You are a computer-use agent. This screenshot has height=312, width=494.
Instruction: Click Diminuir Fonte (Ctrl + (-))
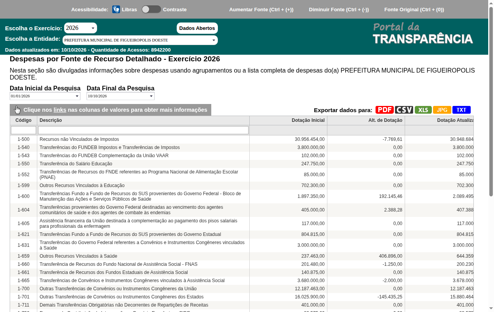(x=339, y=9)
